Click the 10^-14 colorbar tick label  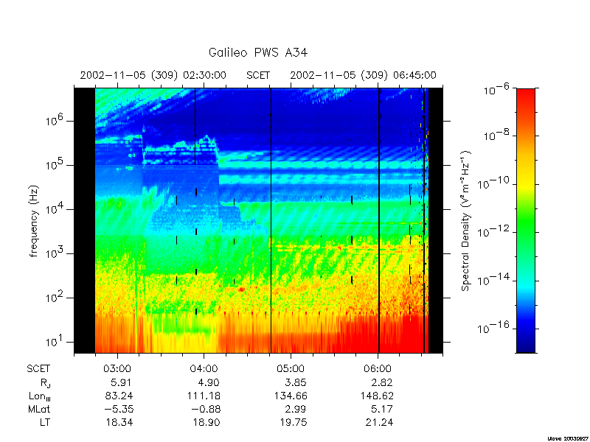493,281
